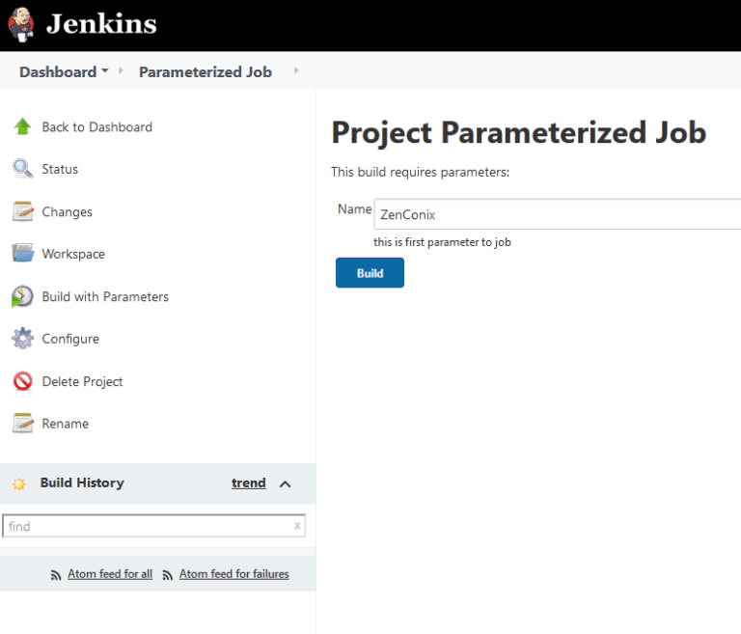Open the Configure page
The image size is (741, 634).
[x=70, y=339]
